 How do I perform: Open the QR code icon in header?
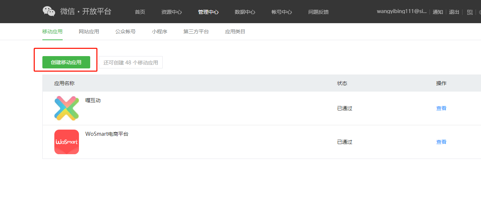click(x=470, y=12)
